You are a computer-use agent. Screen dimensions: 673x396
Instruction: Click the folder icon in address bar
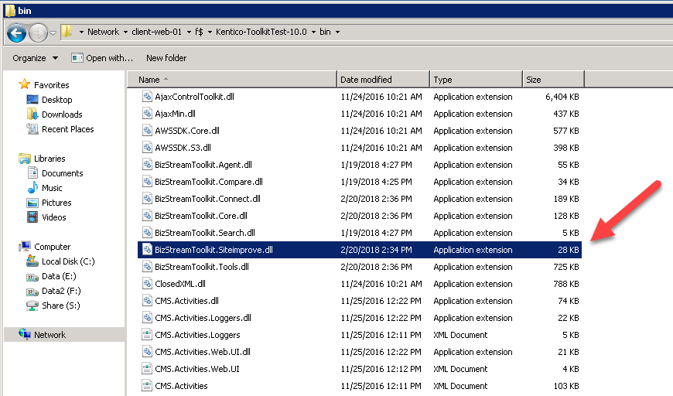pyautogui.click(x=67, y=32)
